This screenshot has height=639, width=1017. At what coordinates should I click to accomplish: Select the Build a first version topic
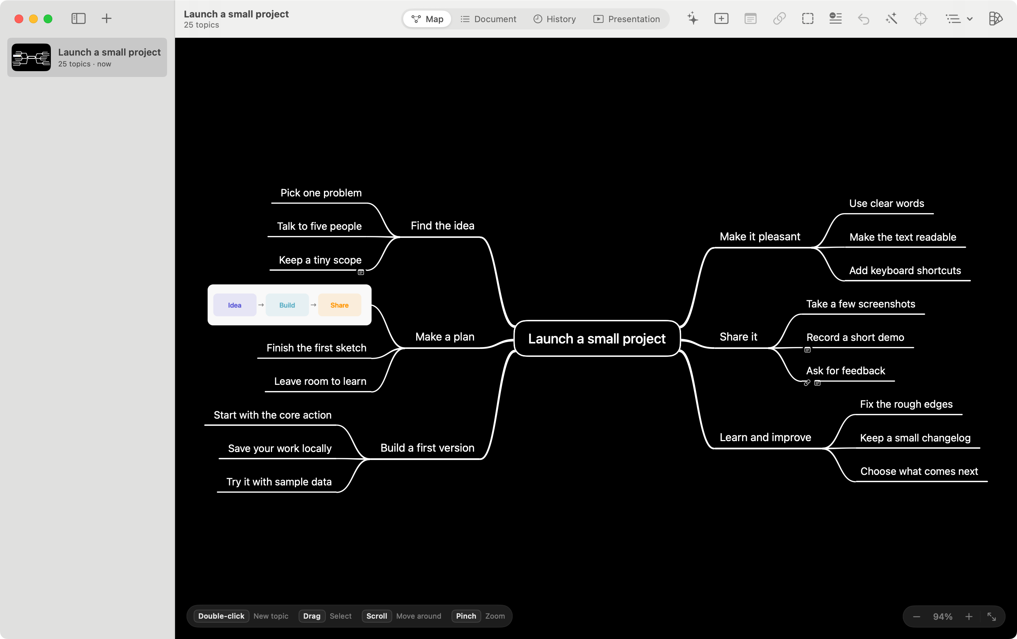pos(427,448)
